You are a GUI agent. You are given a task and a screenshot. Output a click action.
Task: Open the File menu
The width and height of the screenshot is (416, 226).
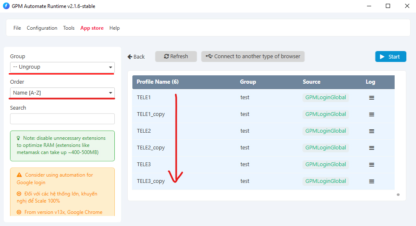tap(17, 28)
